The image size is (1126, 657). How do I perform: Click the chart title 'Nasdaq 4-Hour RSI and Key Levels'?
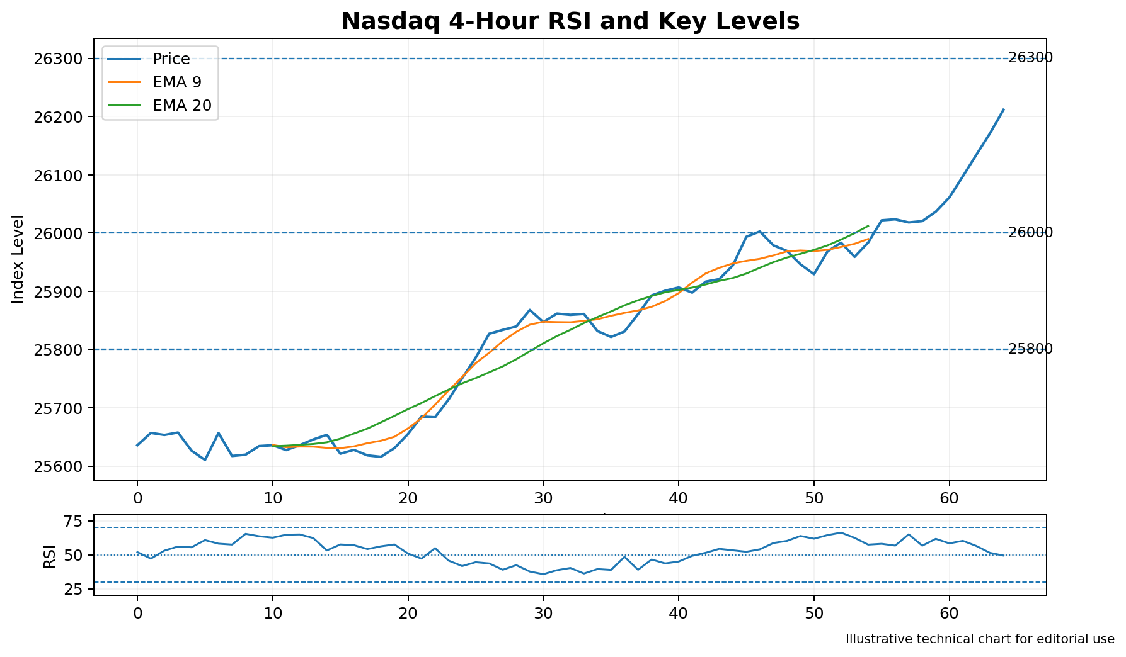[x=570, y=21]
